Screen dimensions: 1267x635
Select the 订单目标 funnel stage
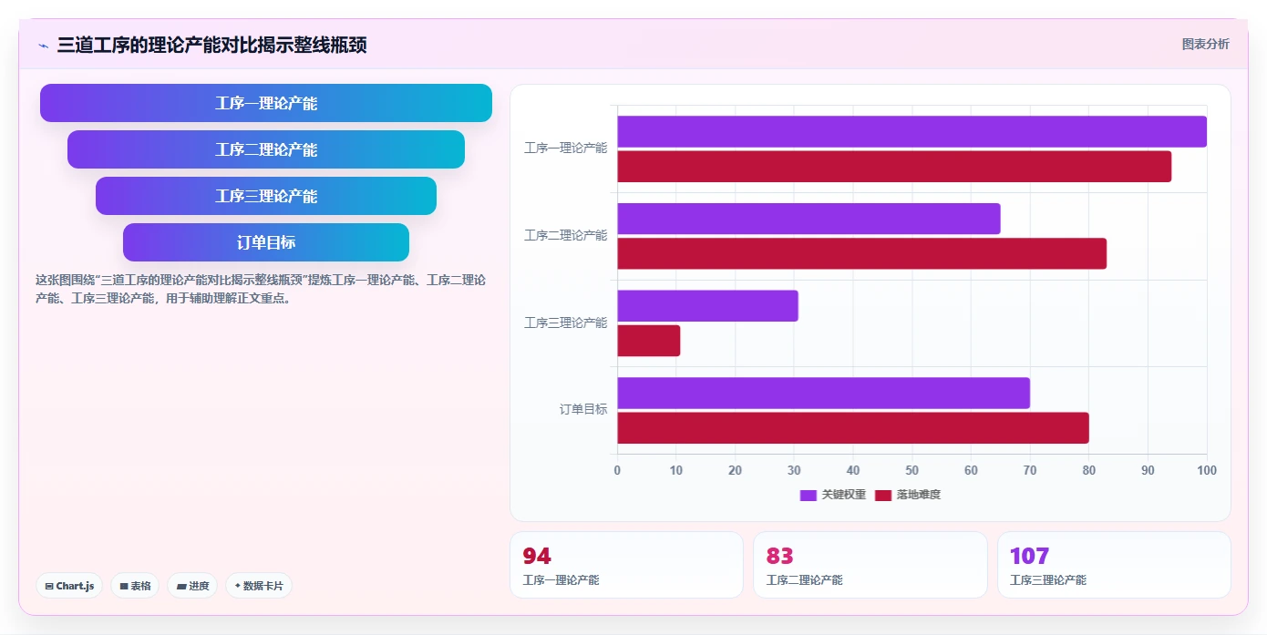click(x=266, y=242)
